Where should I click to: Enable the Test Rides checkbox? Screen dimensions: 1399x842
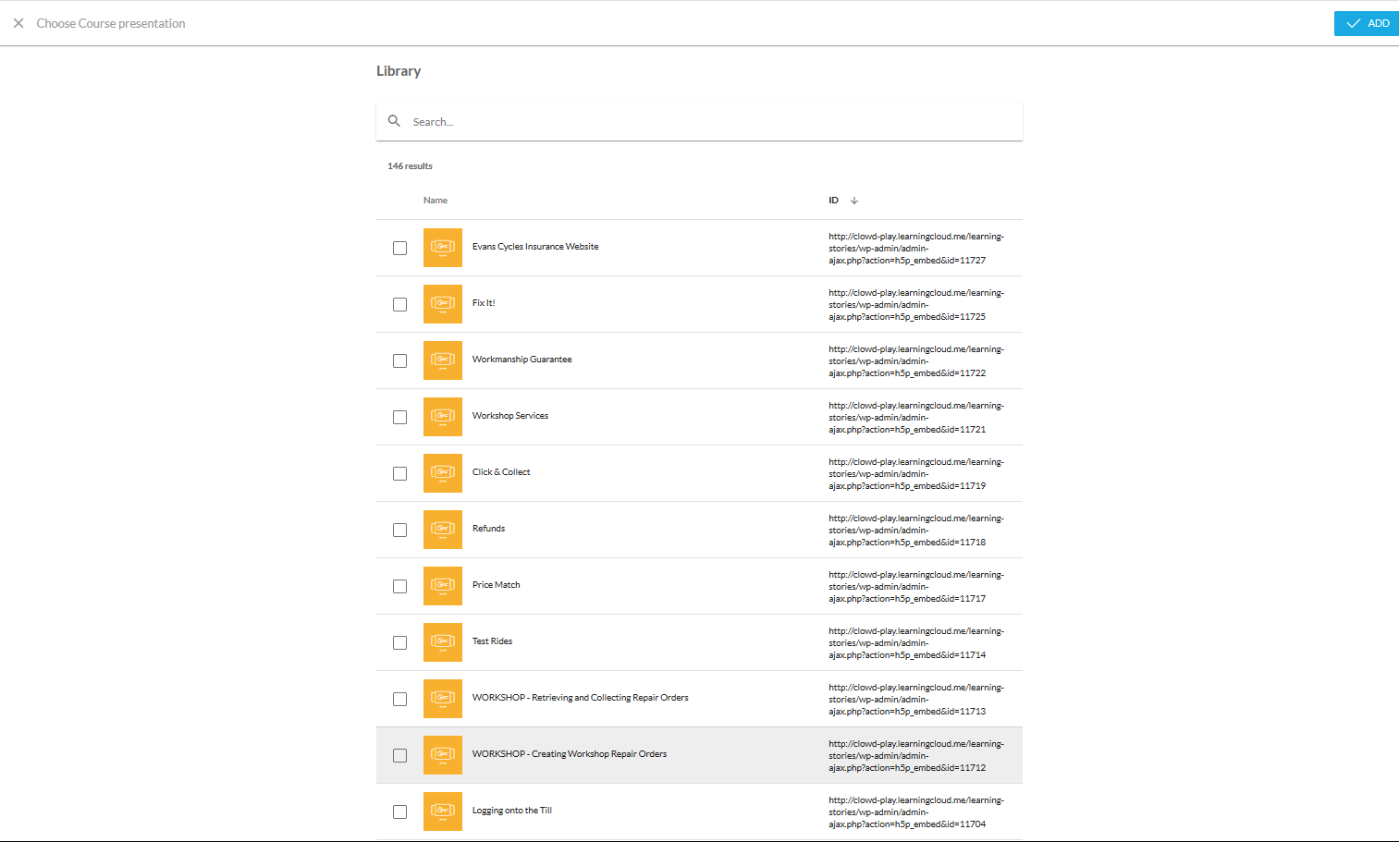(399, 642)
